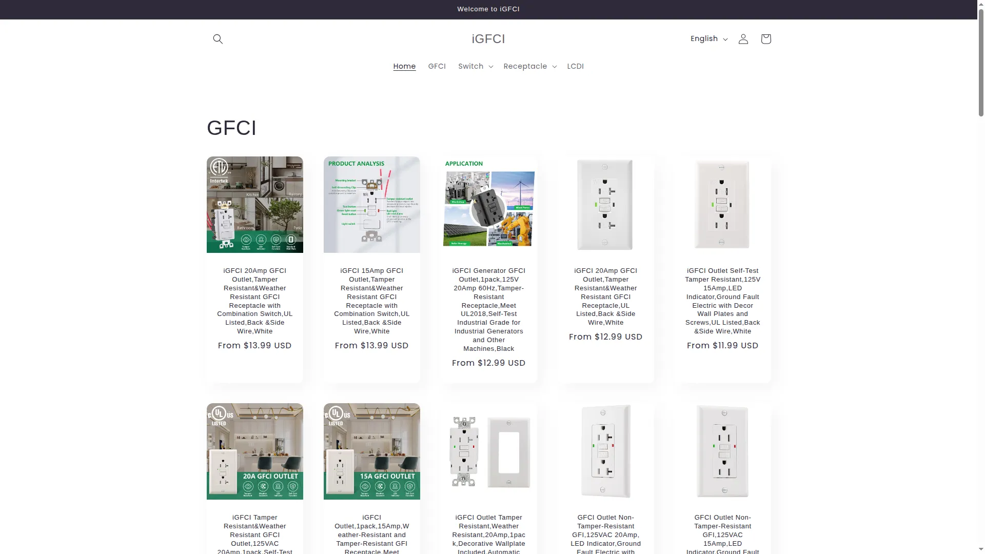This screenshot has width=985, height=554.
Task: Open the GFCI menu item
Action: [437, 66]
